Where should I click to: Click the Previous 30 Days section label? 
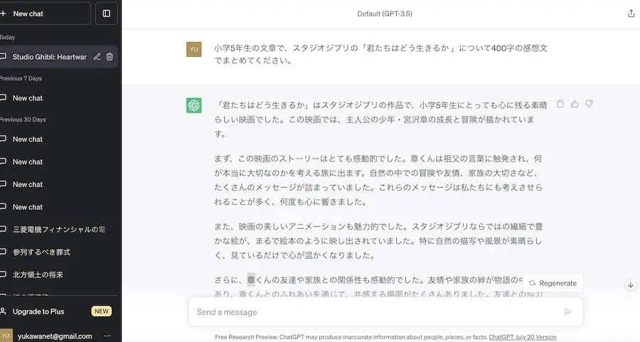(x=23, y=119)
